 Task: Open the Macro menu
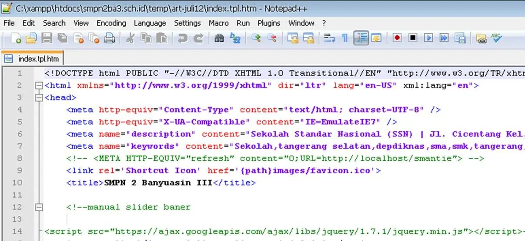click(x=218, y=23)
